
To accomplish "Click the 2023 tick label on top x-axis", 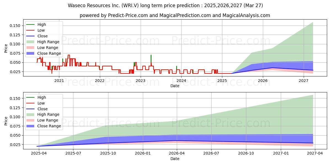I will [x=140, y=81].
